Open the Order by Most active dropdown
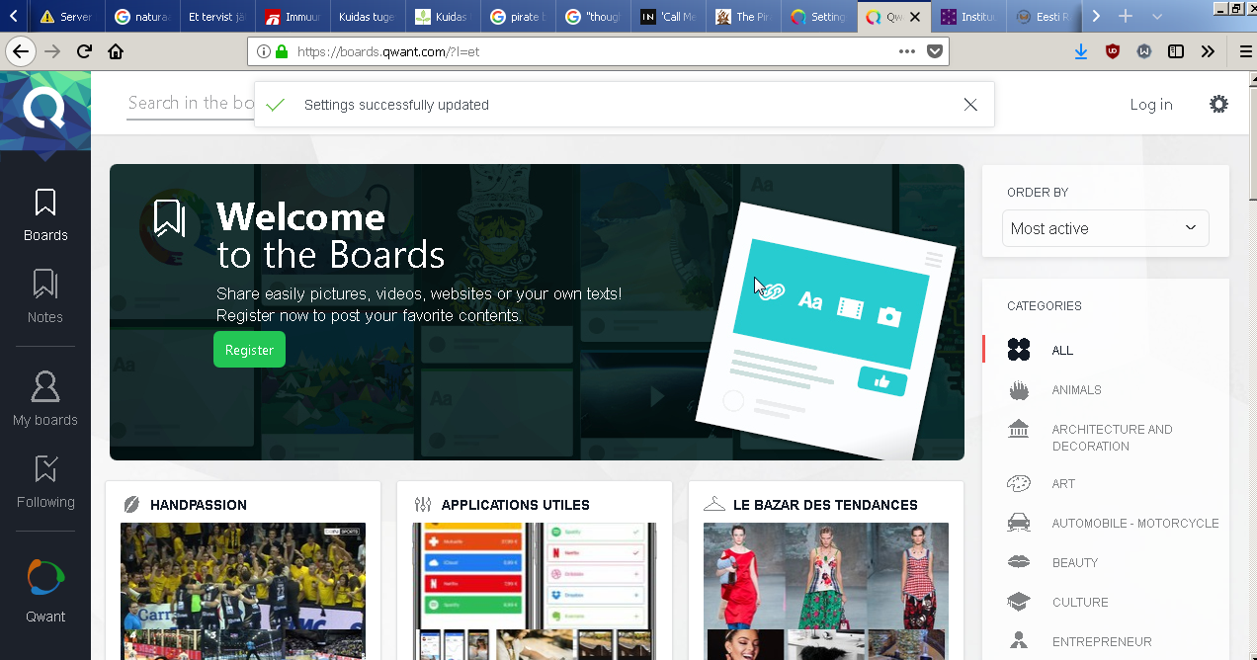1257x660 pixels. point(1105,228)
